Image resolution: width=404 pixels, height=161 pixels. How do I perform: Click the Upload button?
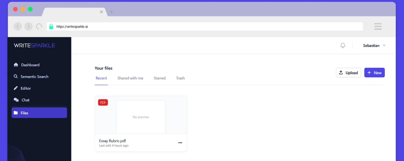coord(348,72)
